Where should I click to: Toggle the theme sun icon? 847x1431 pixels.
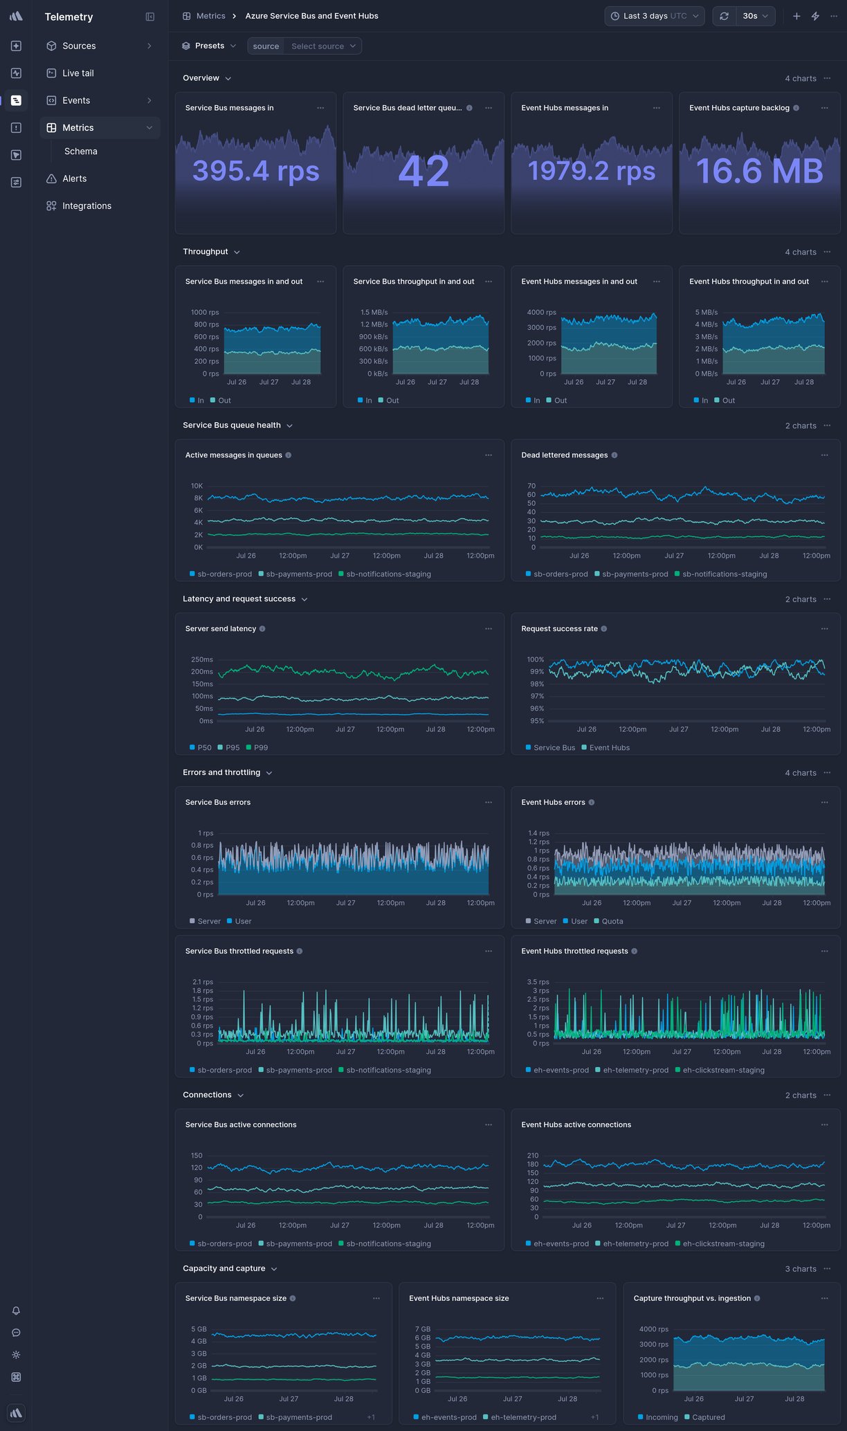[x=16, y=1356]
